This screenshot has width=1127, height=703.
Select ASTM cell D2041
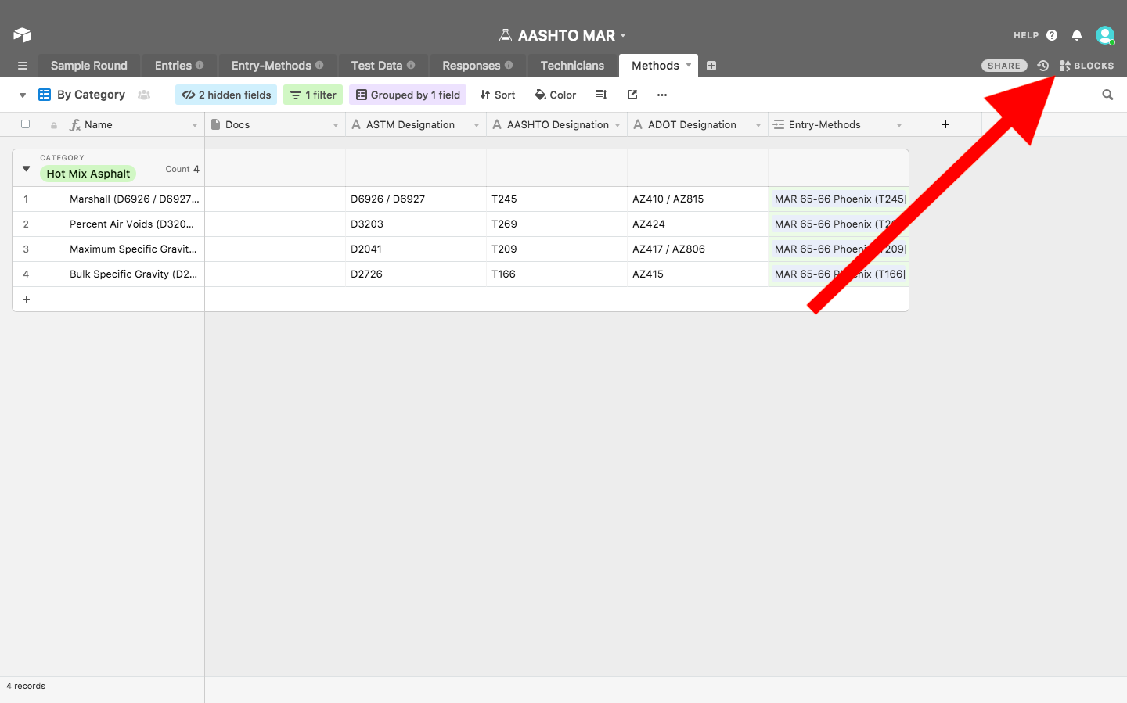[x=416, y=249]
